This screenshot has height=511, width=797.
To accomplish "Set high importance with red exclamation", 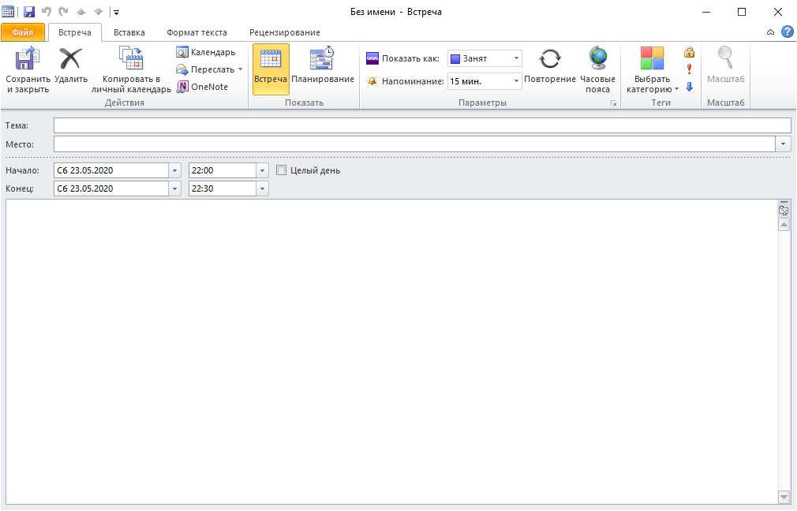I will pos(689,69).
